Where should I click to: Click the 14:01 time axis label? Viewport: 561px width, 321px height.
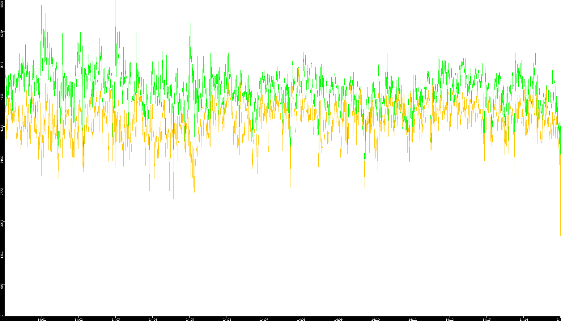pos(41,319)
